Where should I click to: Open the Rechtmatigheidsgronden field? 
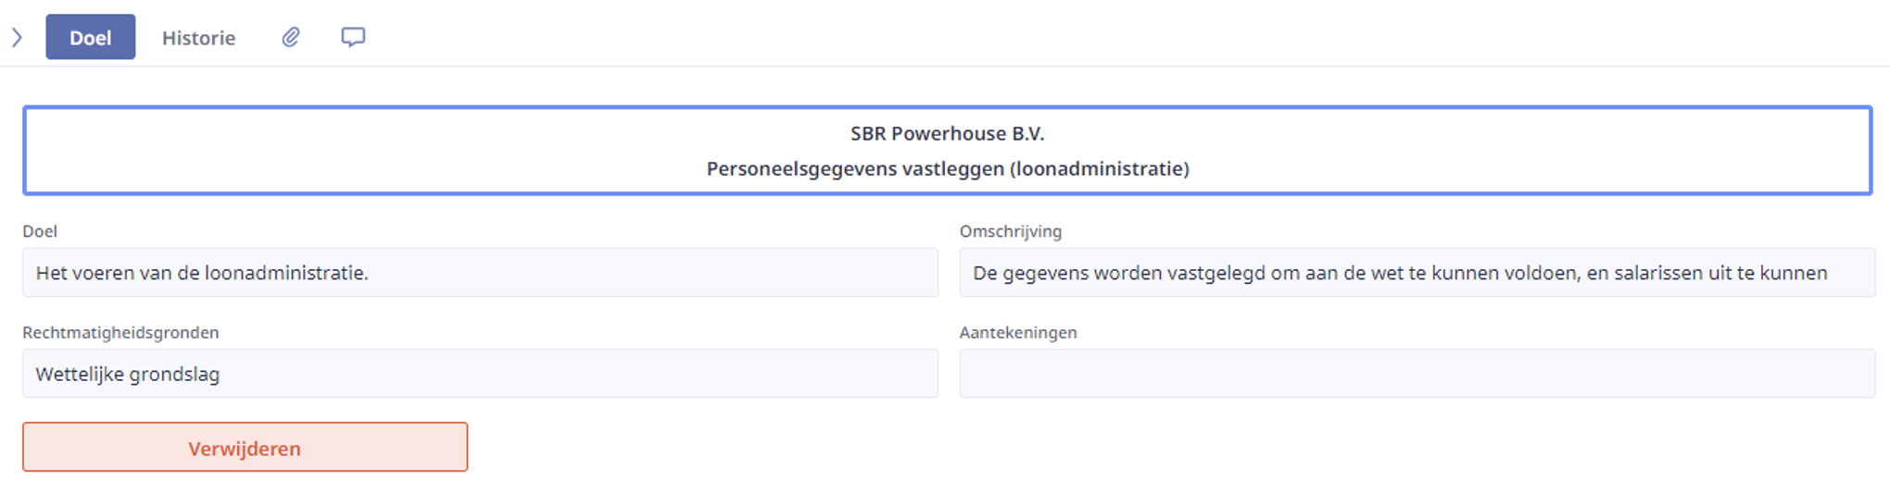[480, 374]
